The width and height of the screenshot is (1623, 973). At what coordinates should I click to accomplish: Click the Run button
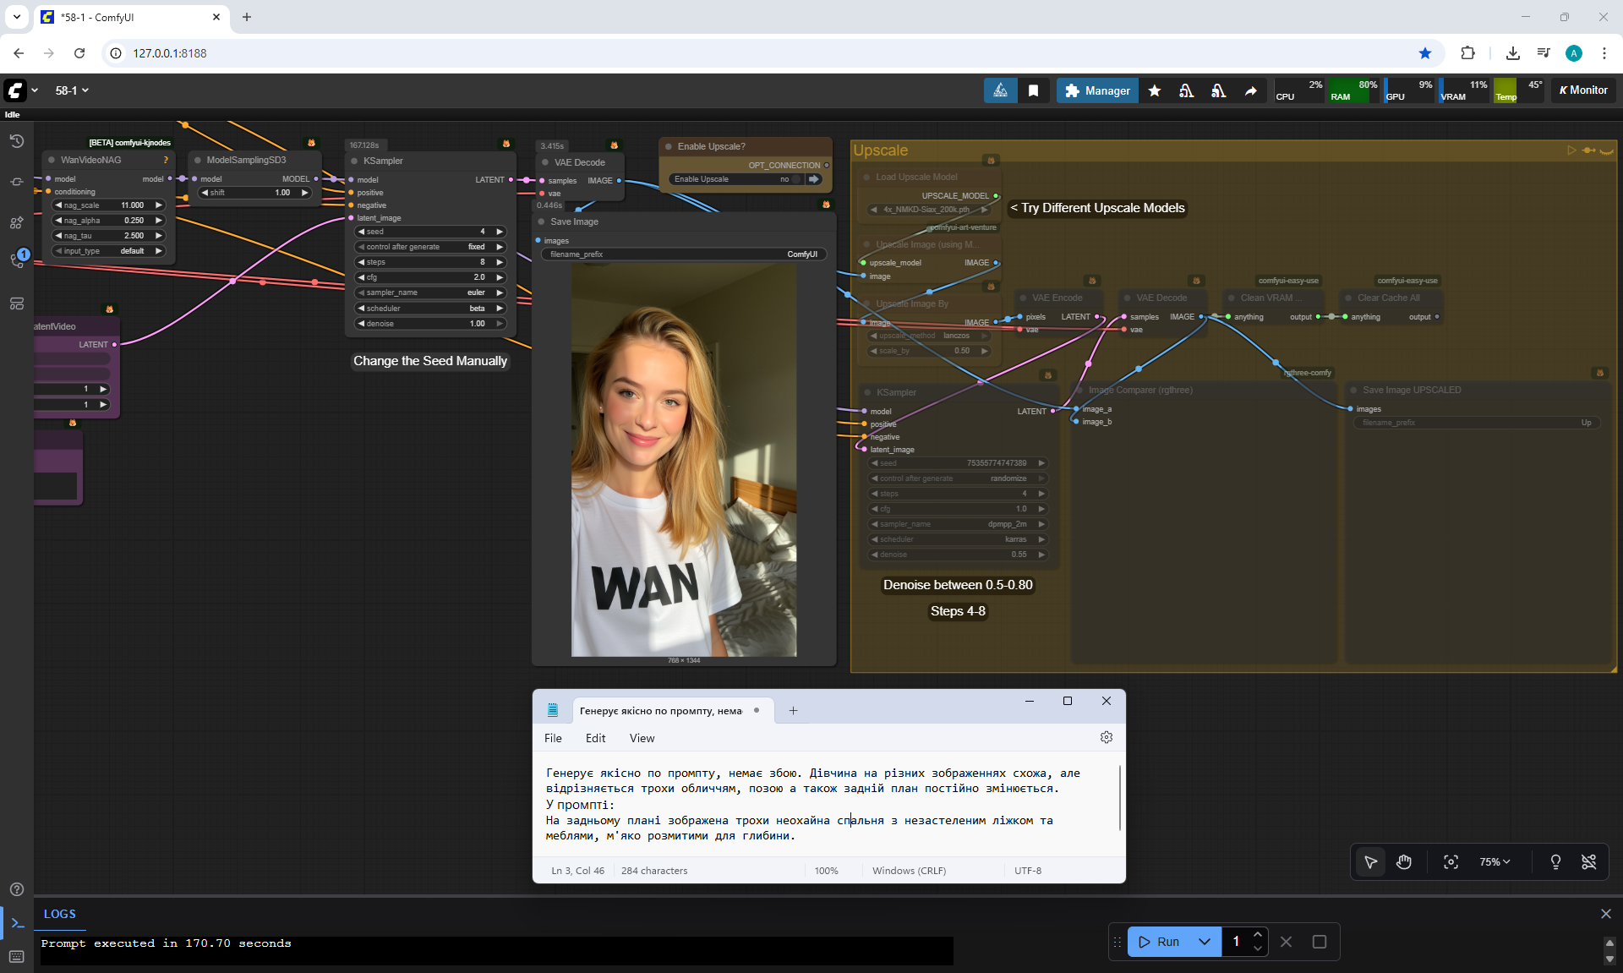[x=1159, y=942]
